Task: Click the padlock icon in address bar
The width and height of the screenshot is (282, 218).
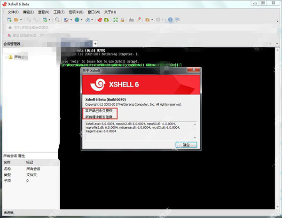Action: tap(10, 28)
